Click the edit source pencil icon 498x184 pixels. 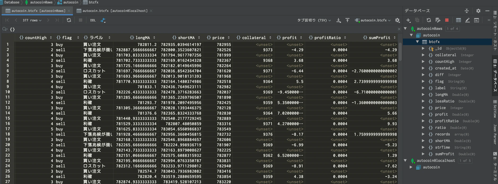pos(468,20)
